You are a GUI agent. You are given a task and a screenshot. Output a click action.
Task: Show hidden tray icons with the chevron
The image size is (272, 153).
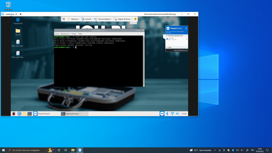click(x=215, y=150)
